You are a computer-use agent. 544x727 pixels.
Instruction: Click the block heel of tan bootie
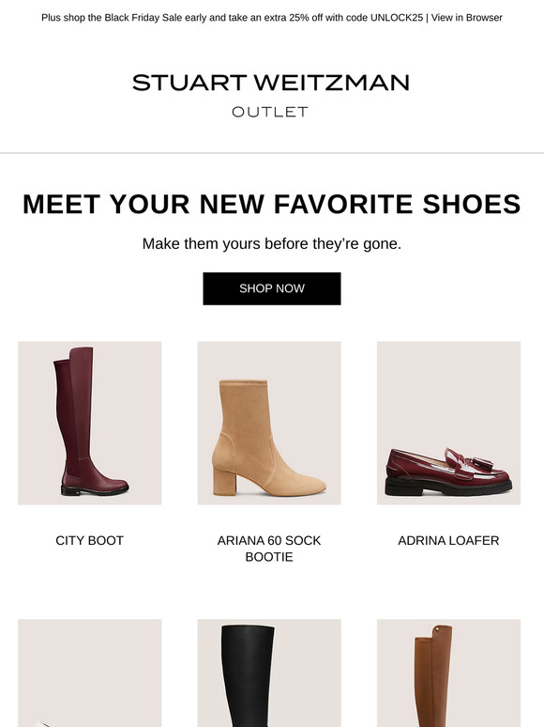(x=224, y=480)
